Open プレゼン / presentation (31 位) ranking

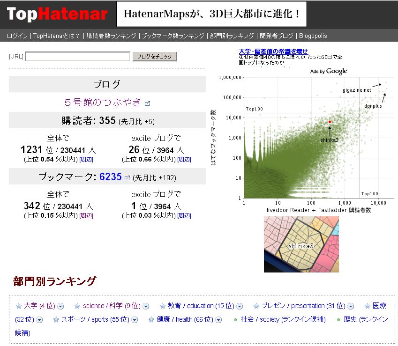coord(303,306)
